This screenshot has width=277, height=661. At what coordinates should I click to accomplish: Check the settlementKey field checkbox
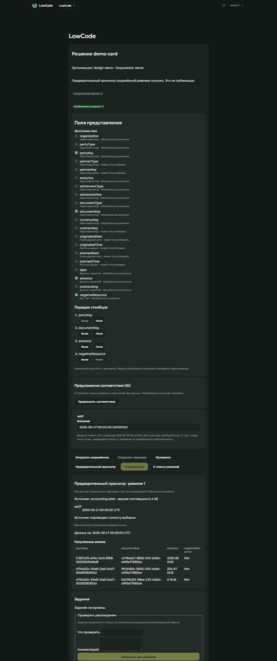click(x=77, y=194)
